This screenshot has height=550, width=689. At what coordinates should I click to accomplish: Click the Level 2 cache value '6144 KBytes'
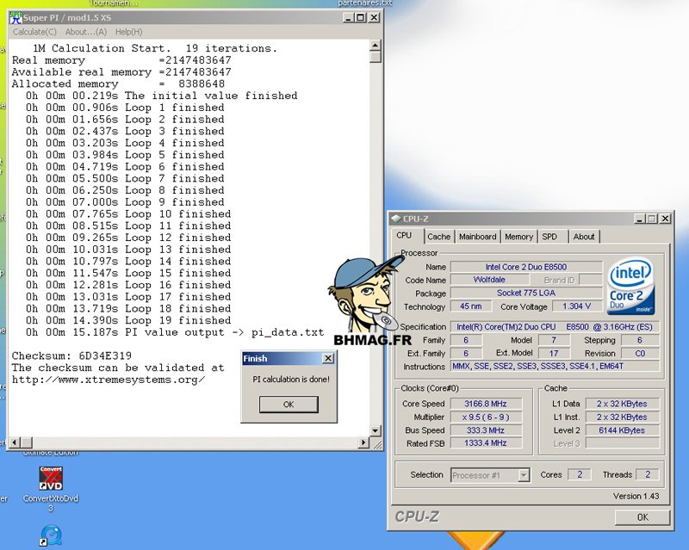pyautogui.click(x=622, y=430)
